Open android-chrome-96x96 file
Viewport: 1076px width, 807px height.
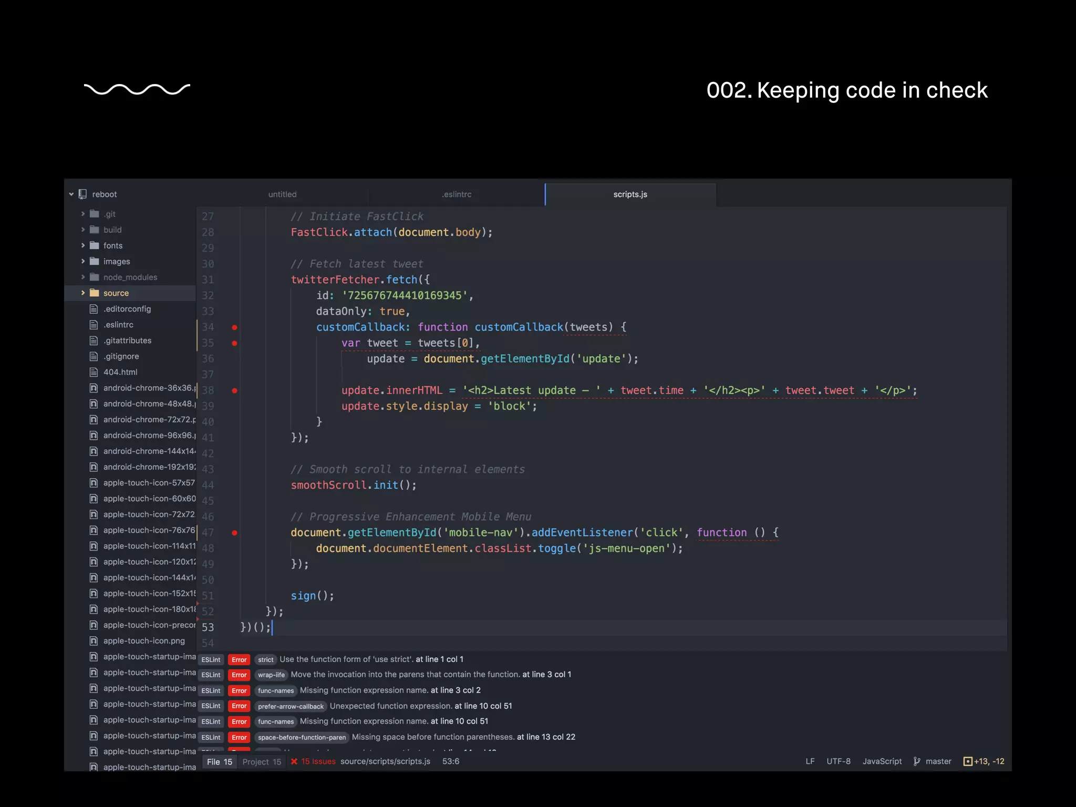pyautogui.click(x=149, y=436)
